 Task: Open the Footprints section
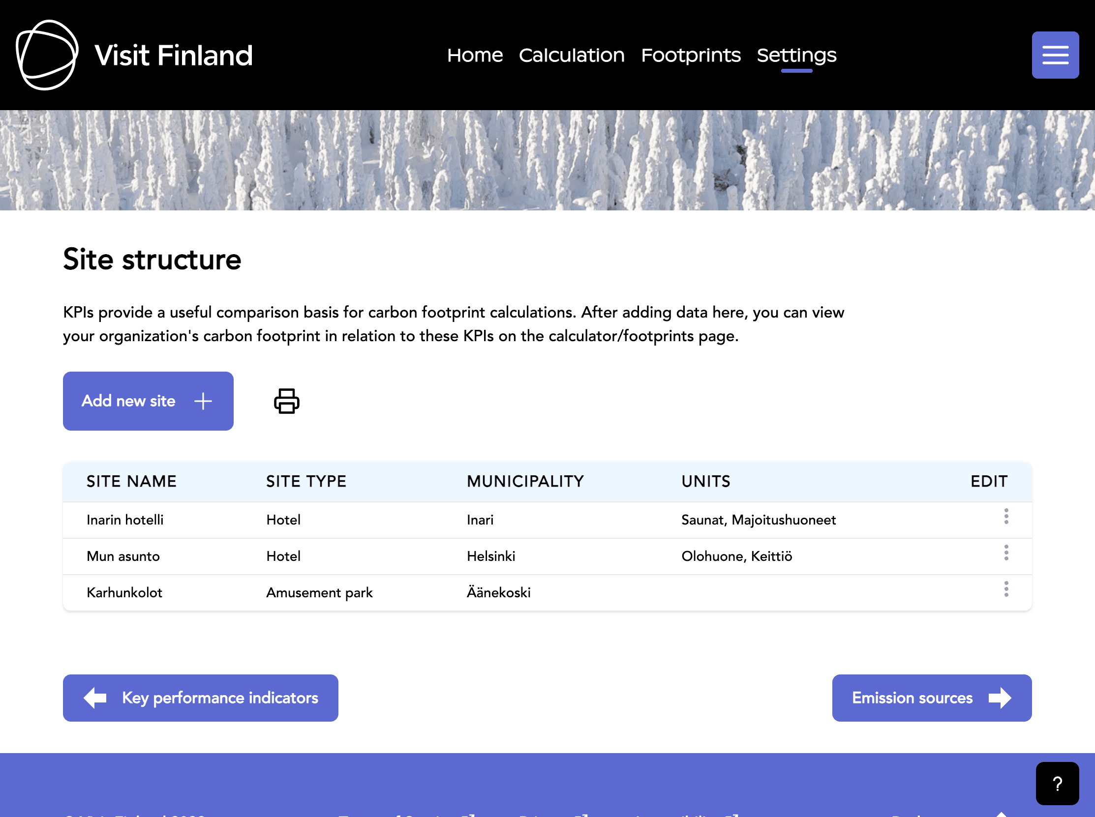(691, 56)
